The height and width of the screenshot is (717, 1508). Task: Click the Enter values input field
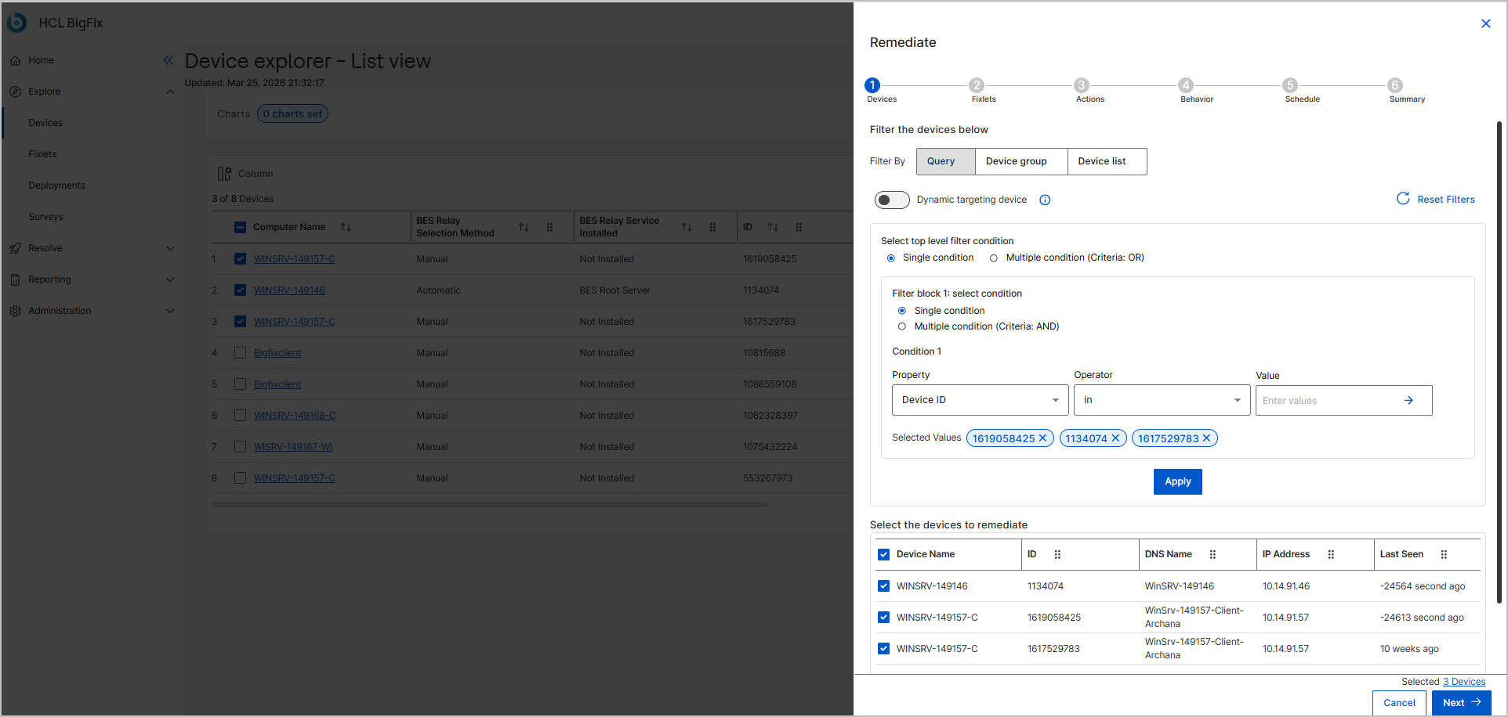pyautogui.click(x=1328, y=401)
